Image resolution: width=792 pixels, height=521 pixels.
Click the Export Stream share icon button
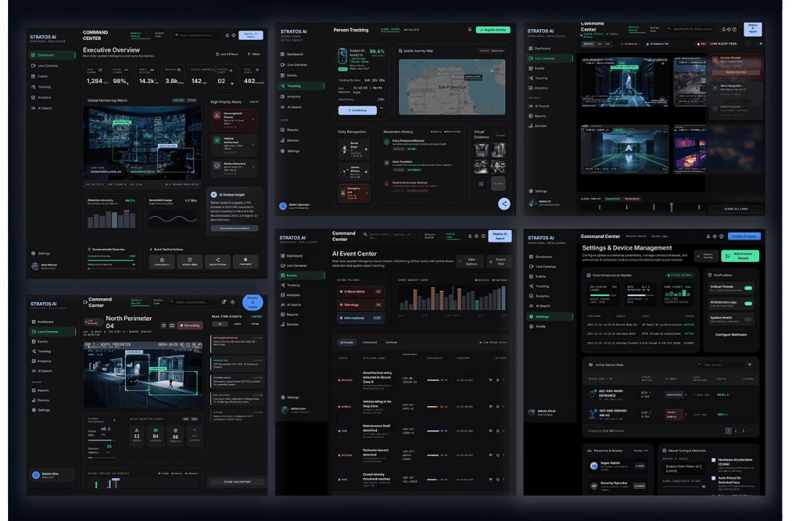coord(218,261)
